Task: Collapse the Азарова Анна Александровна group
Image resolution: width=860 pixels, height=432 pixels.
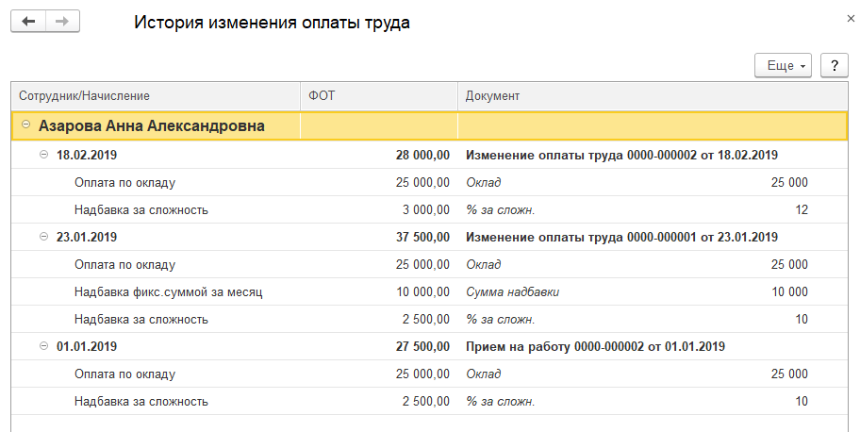Action: click(26, 125)
